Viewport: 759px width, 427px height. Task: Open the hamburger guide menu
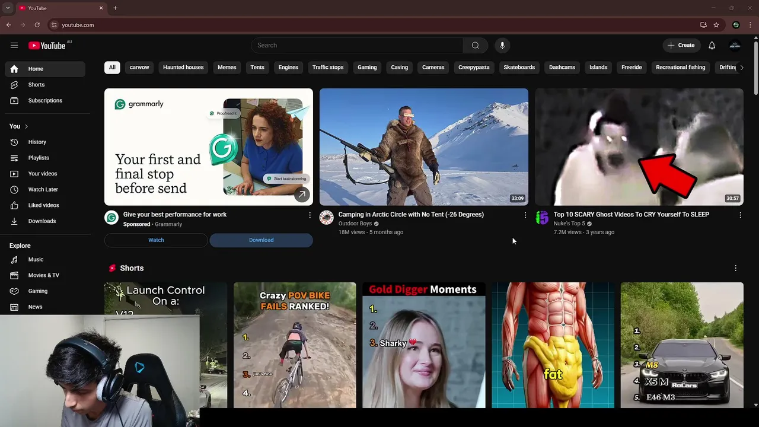click(14, 45)
